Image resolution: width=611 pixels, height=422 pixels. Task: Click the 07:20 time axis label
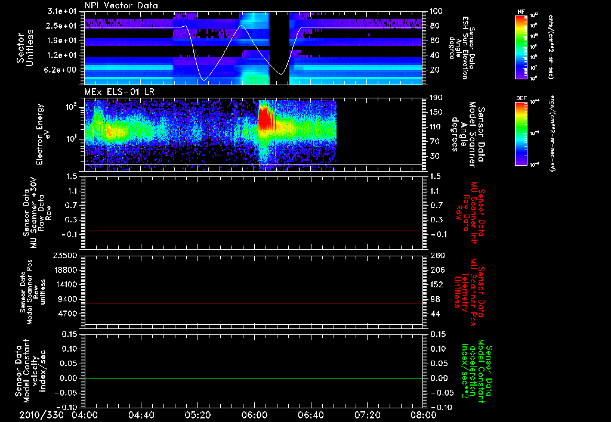367,415
